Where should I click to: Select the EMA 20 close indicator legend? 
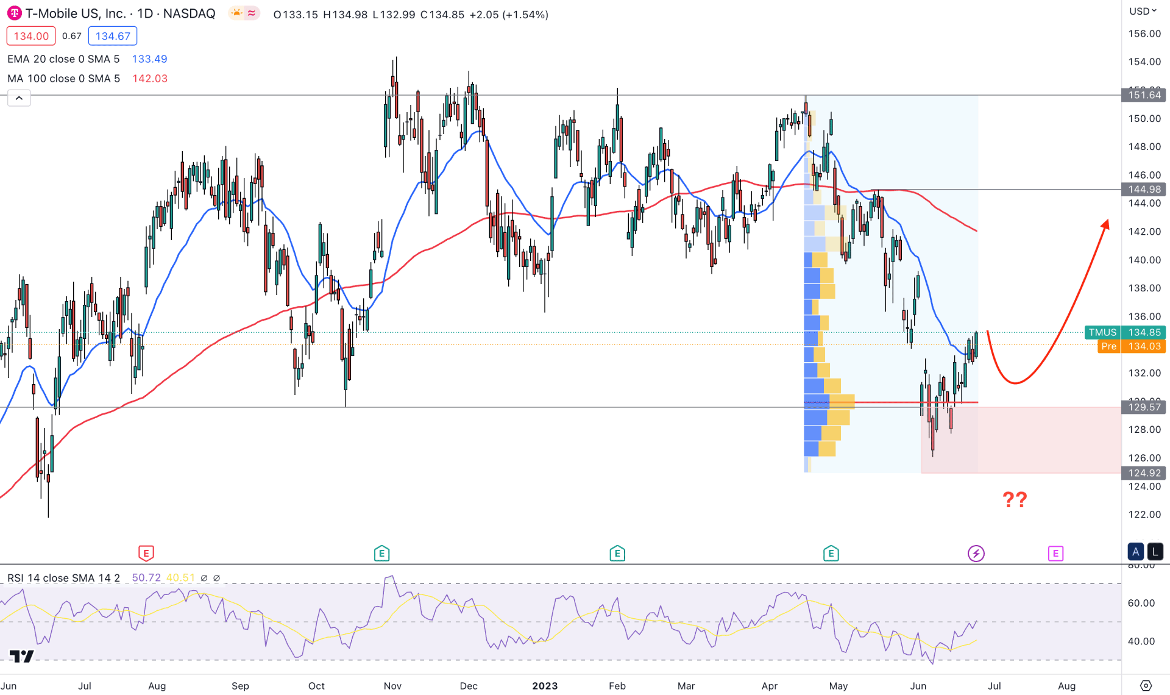tap(63, 59)
